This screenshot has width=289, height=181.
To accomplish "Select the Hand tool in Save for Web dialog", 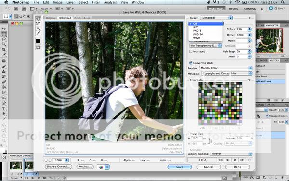I will (38, 18).
